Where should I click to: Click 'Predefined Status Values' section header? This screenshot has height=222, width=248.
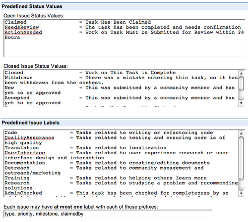pos(32,6)
